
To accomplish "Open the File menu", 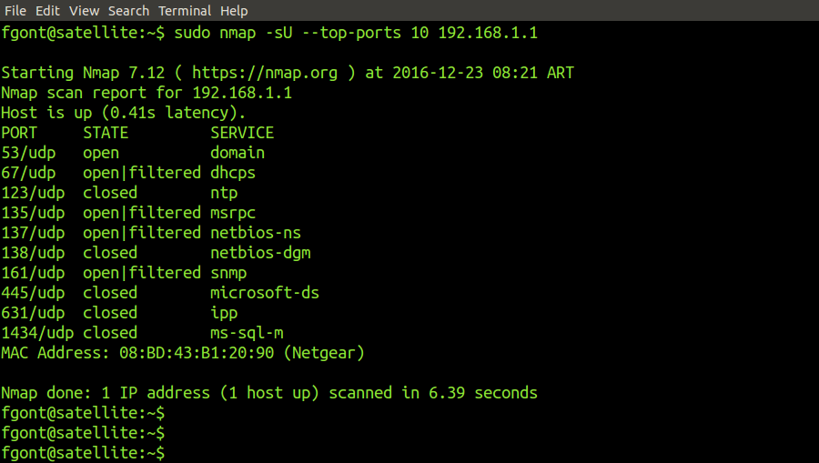I will (x=15, y=11).
